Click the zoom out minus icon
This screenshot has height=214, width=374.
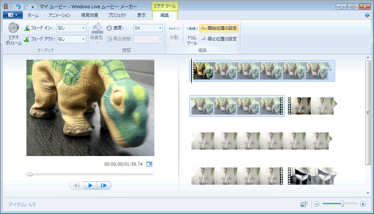tap(316, 204)
